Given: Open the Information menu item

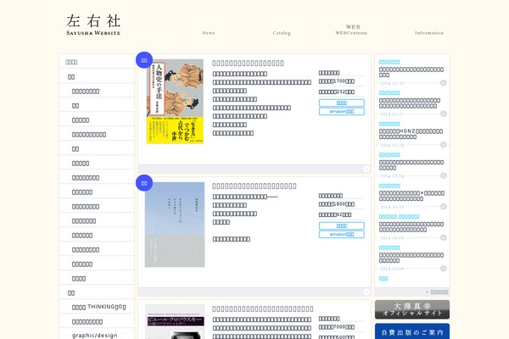Looking at the screenshot, I should 428,33.
